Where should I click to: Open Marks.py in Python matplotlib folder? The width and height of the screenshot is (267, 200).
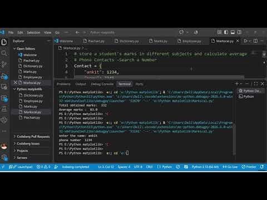click(x=31, y=107)
